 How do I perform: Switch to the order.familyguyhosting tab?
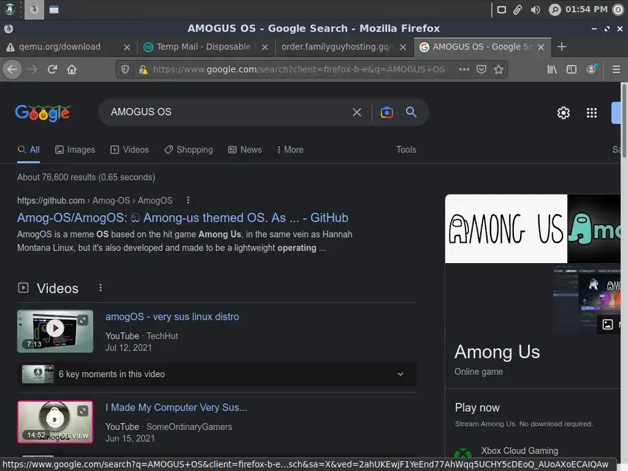point(337,47)
